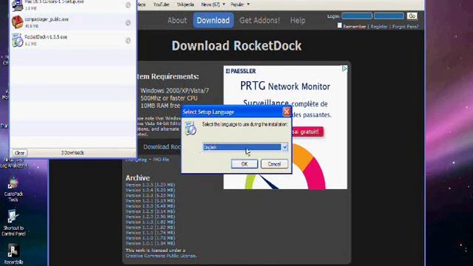Expand the Popular bookmarks dropdown
This screenshot has height=266, width=473.
[x=239, y=4]
